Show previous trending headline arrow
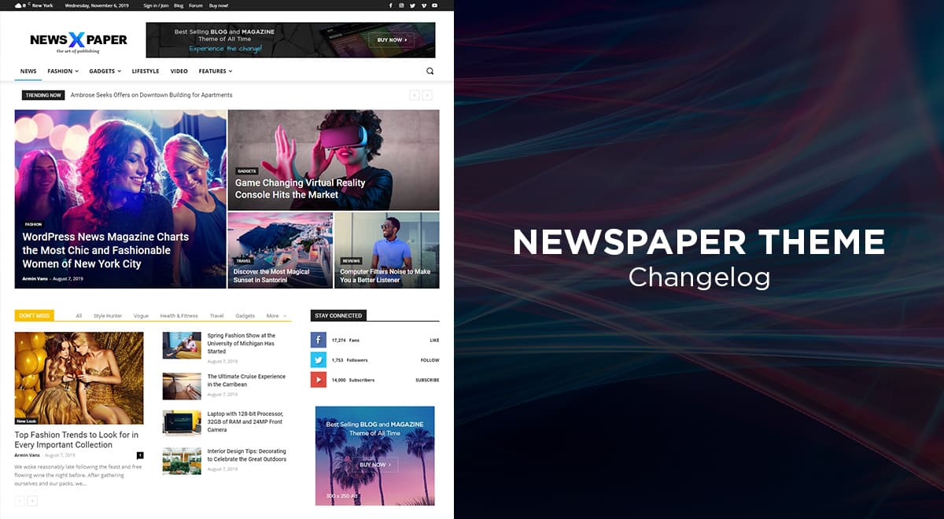The width and height of the screenshot is (944, 519). point(415,95)
